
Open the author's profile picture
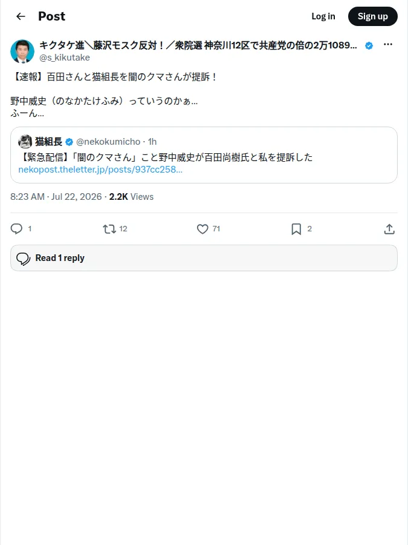[x=22, y=51]
